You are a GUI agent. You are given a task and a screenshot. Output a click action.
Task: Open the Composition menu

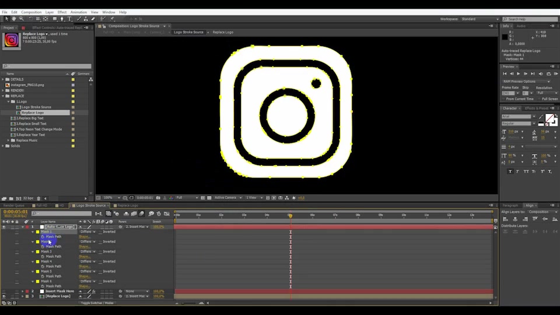click(31, 12)
